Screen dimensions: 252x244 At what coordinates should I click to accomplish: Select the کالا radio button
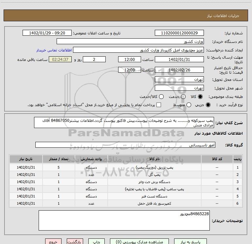(200, 97)
